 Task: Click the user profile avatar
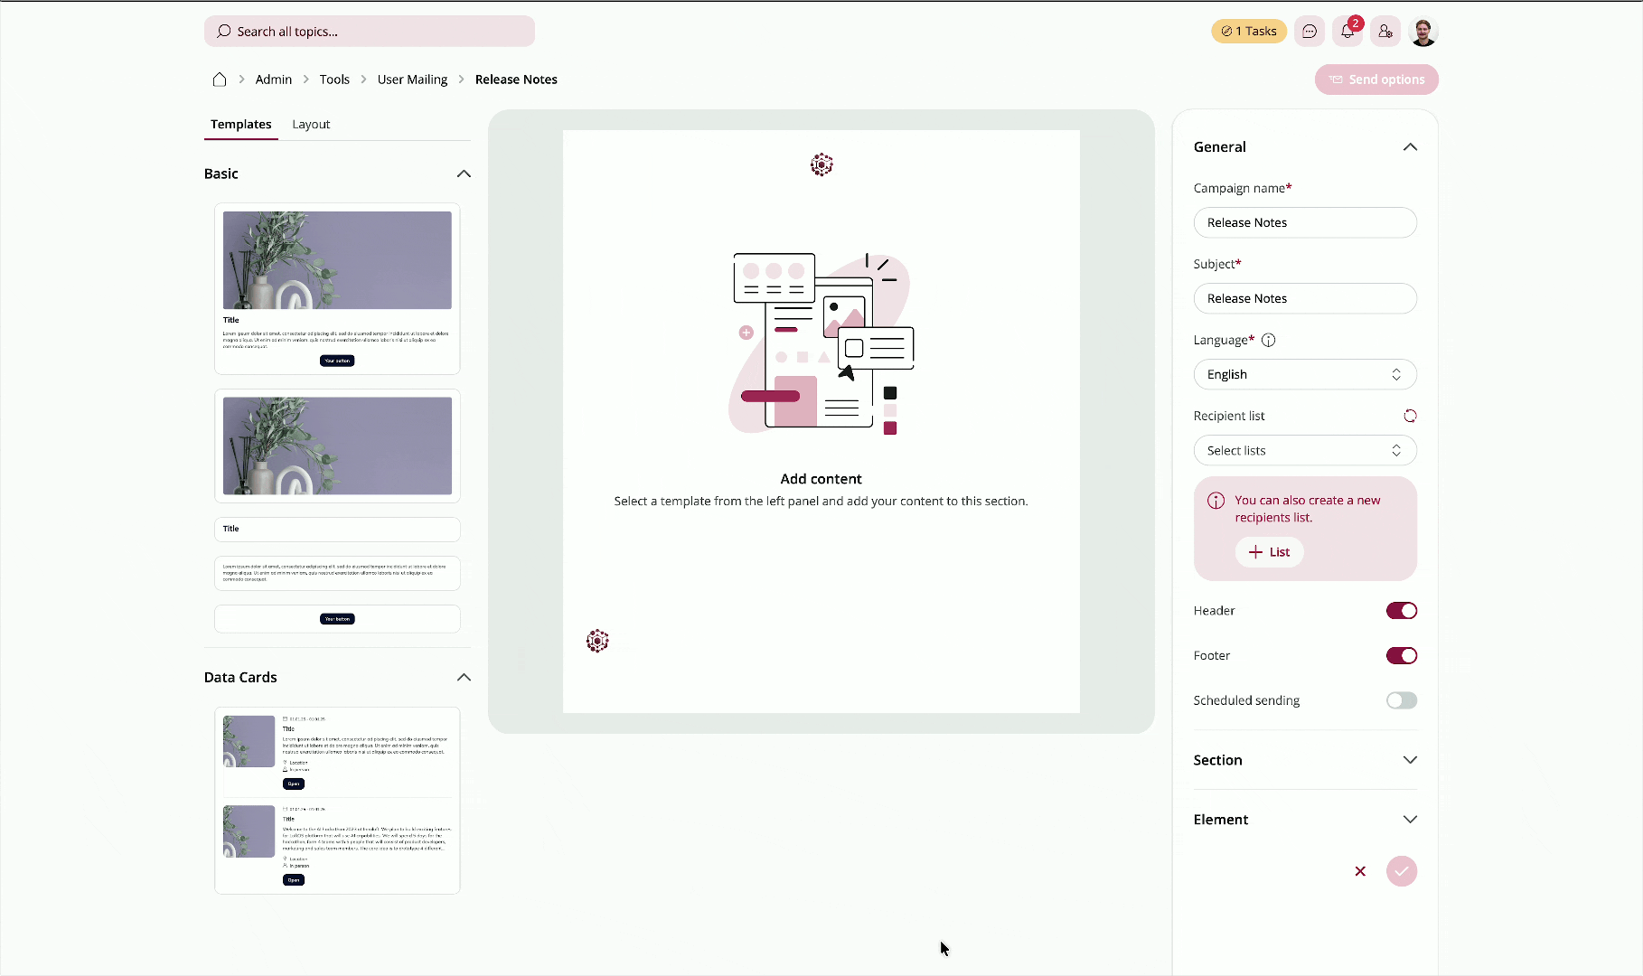click(x=1423, y=32)
